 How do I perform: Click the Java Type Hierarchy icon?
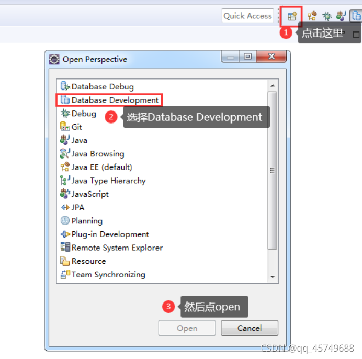tap(65, 180)
